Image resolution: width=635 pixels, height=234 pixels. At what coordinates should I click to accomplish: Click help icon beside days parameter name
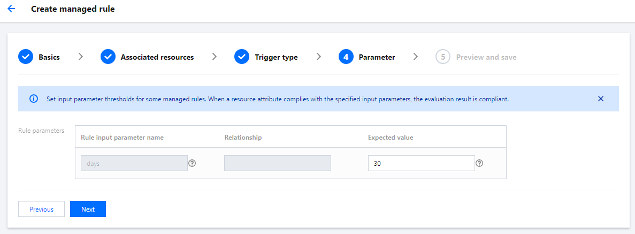(x=192, y=163)
